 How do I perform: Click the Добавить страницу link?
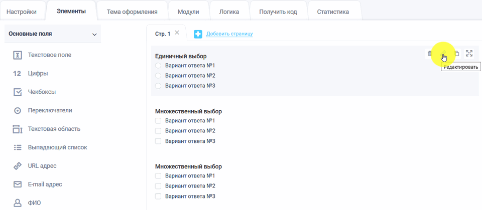229,34
